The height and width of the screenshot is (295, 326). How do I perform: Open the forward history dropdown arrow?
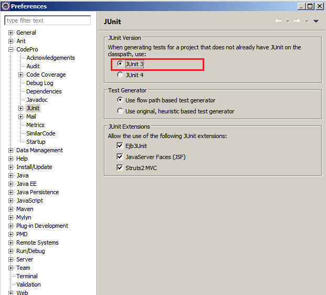pos(307,21)
